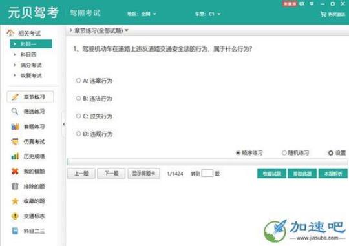Screen dimensions: 349x246
Task: Click the 收藏试题 button
Action: coord(271,174)
